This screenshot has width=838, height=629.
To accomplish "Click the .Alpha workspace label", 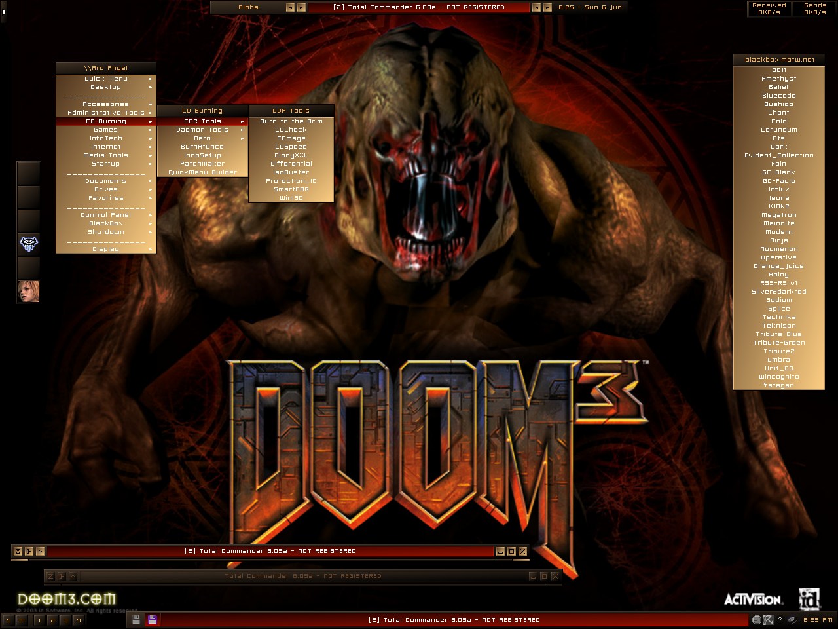I will 247,7.
